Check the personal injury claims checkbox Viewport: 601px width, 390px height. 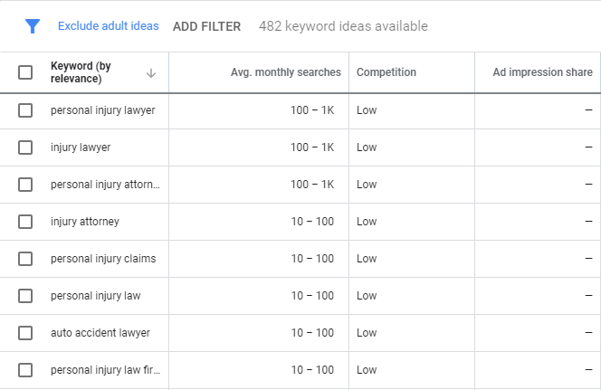25,259
